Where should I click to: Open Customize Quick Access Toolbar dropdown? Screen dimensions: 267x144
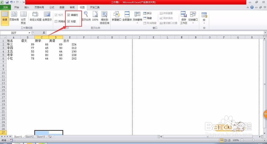pos(24,2)
